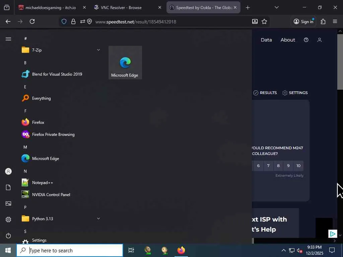Rate recommendation as 8
This screenshot has height=257, width=343.
click(278, 166)
